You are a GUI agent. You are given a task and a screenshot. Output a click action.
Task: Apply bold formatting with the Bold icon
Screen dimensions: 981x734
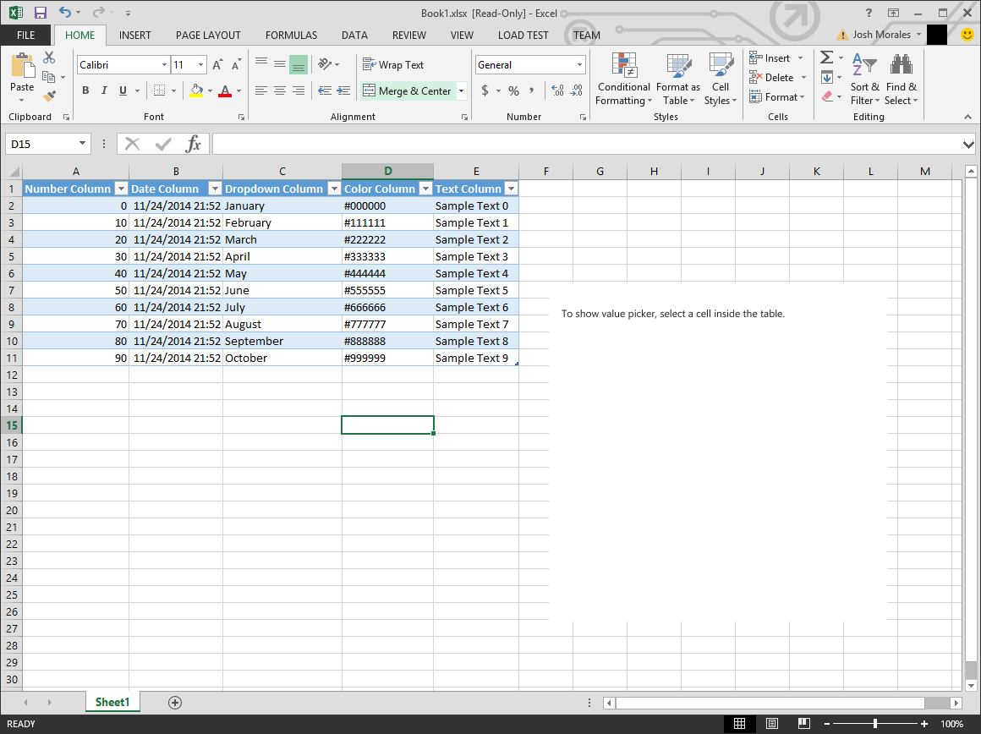(x=85, y=90)
